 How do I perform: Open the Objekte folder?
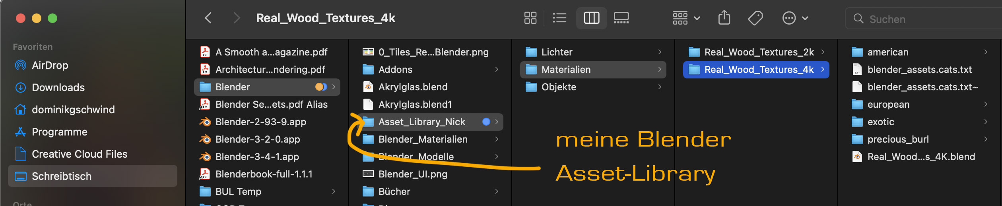pyautogui.click(x=558, y=87)
